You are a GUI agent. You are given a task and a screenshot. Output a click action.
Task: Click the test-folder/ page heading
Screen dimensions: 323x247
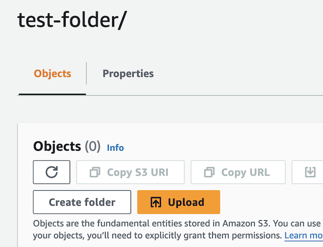(72, 21)
